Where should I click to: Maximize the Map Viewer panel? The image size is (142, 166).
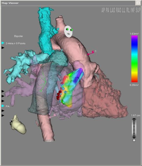[138, 3]
